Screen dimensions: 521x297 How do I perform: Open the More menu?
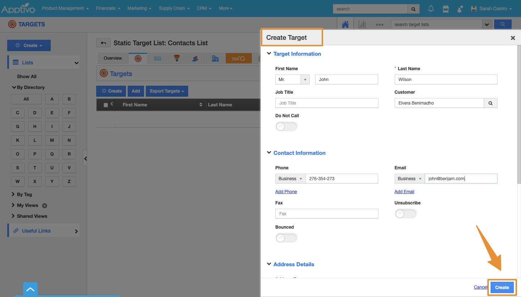click(x=226, y=8)
